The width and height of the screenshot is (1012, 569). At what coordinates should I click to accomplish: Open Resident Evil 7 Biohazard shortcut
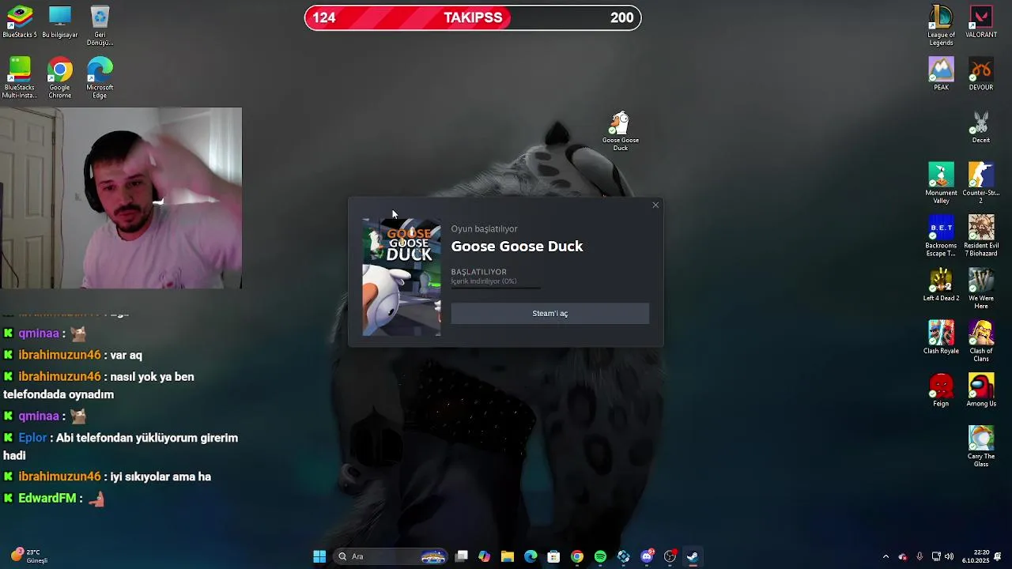tap(981, 236)
